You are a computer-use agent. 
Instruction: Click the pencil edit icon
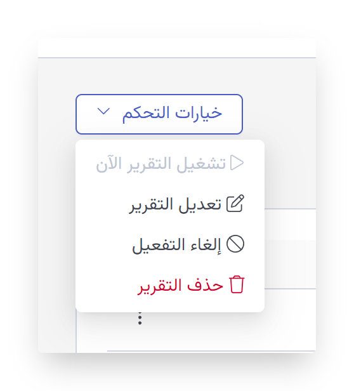point(235,204)
